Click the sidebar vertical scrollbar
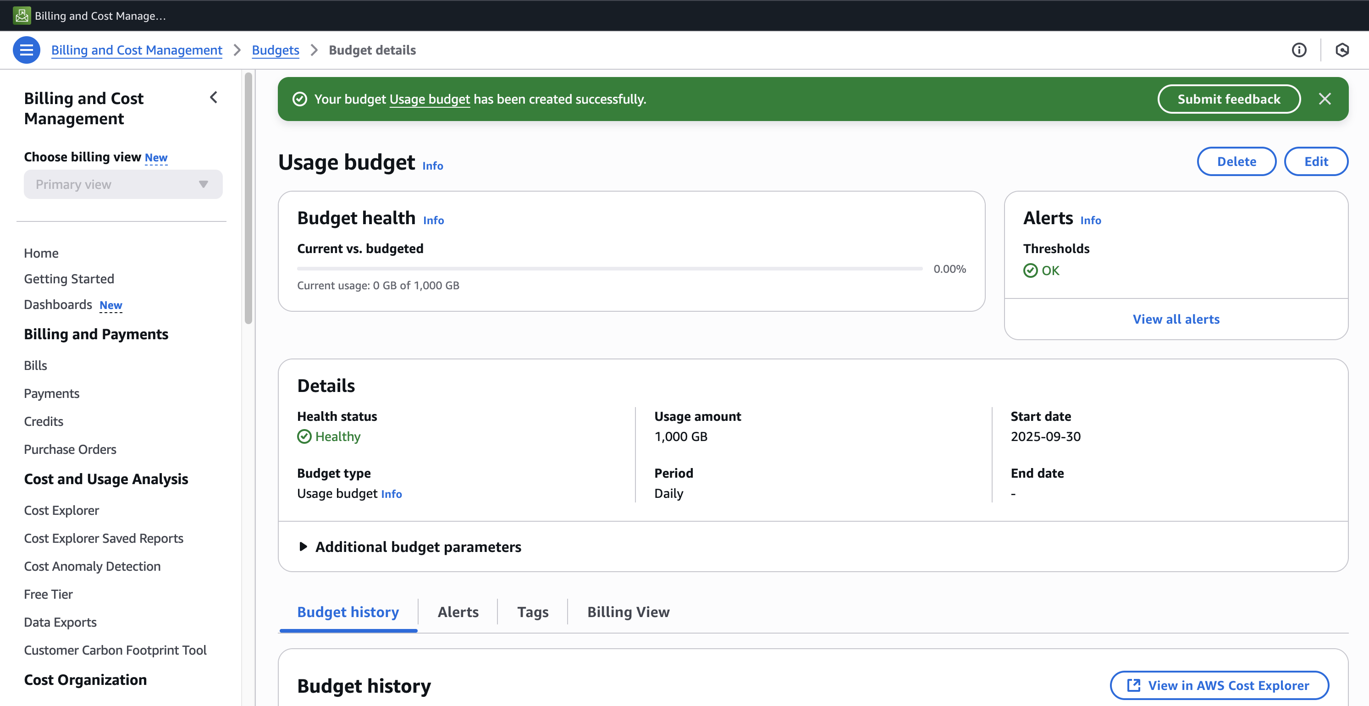1369x706 pixels. [x=248, y=198]
